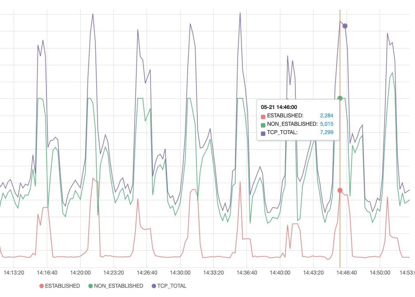The width and height of the screenshot is (415, 297).
Task: Click the red ESTABLISHED legend dot
Action: click(x=42, y=286)
